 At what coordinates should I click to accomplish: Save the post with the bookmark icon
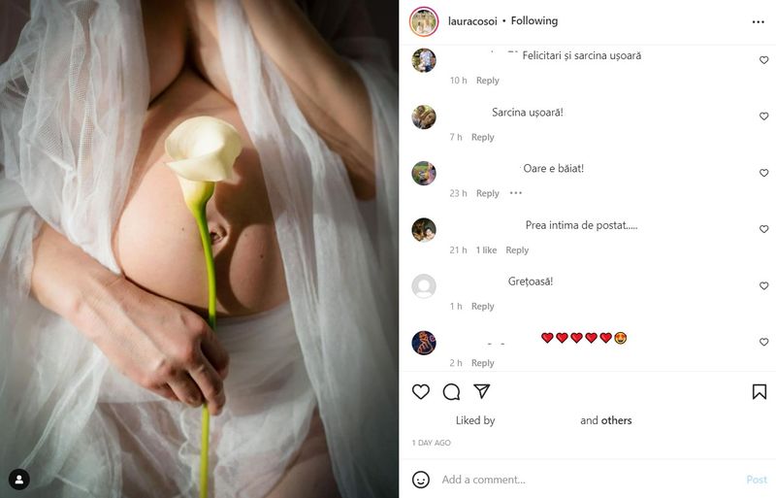click(x=760, y=391)
